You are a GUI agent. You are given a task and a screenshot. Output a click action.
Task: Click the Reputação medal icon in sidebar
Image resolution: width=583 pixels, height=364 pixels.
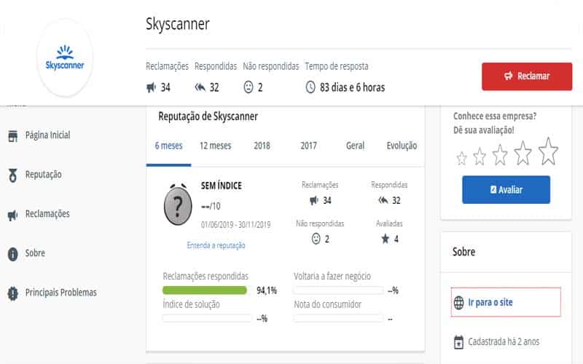pos(13,175)
